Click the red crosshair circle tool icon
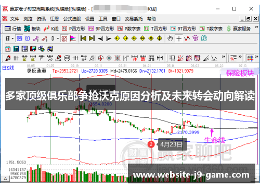This screenshot has width=260, height=188. point(101,58)
